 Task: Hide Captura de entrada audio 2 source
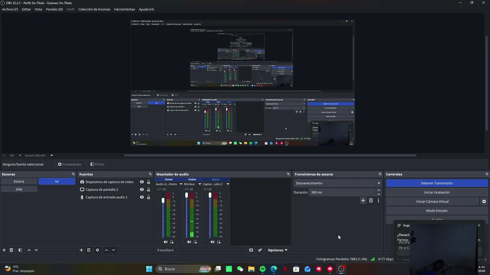click(142, 197)
